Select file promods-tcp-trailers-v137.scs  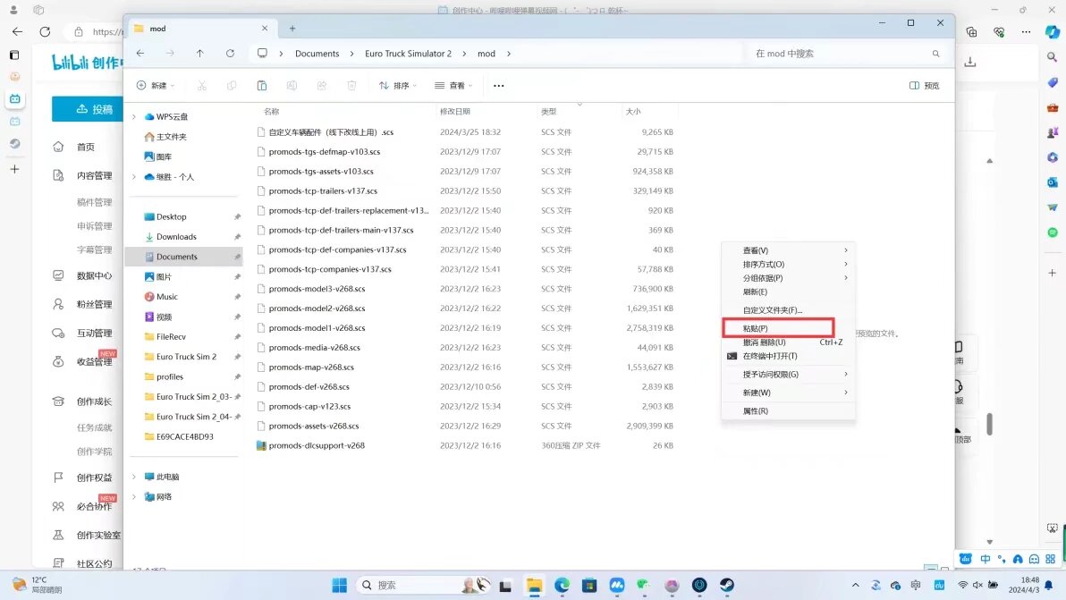point(323,191)
